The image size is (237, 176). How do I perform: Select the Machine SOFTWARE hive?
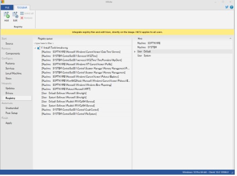(149, 43)
